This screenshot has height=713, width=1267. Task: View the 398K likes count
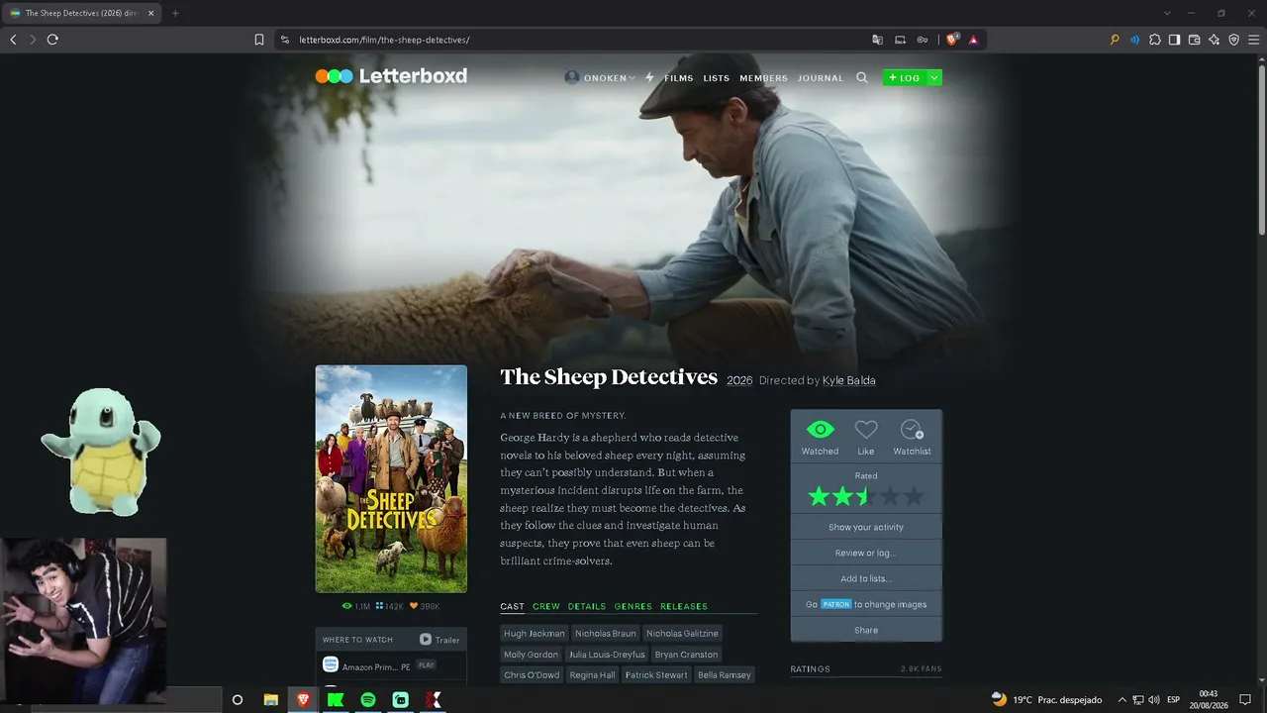[x=425, y=606]
